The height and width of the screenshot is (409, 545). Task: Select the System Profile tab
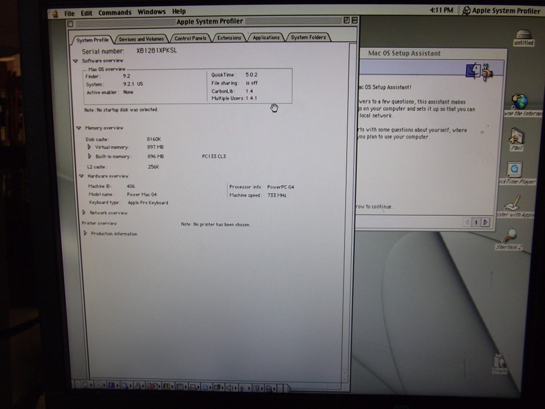(x=92, y=40)
